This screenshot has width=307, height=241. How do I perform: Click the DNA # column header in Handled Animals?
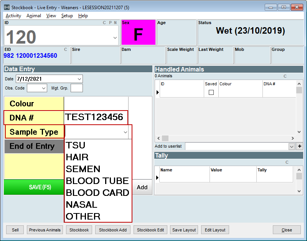279,84
